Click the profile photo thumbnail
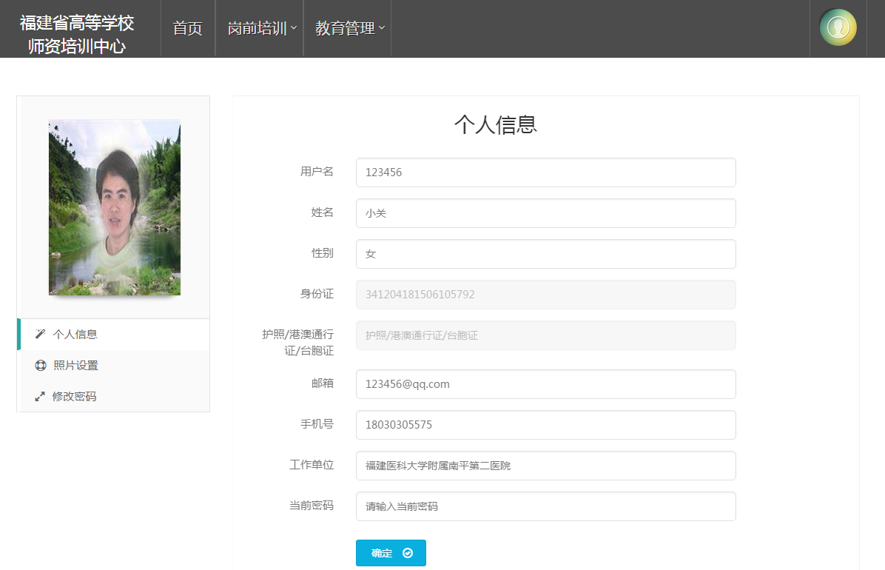885x570 pixels. pos(115,207)
